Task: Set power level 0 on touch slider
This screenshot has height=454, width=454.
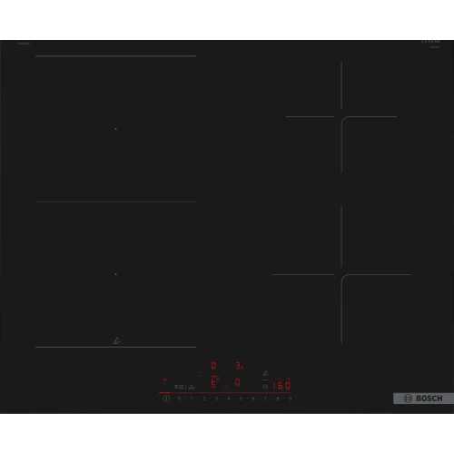Action: [x=180, y=399]
